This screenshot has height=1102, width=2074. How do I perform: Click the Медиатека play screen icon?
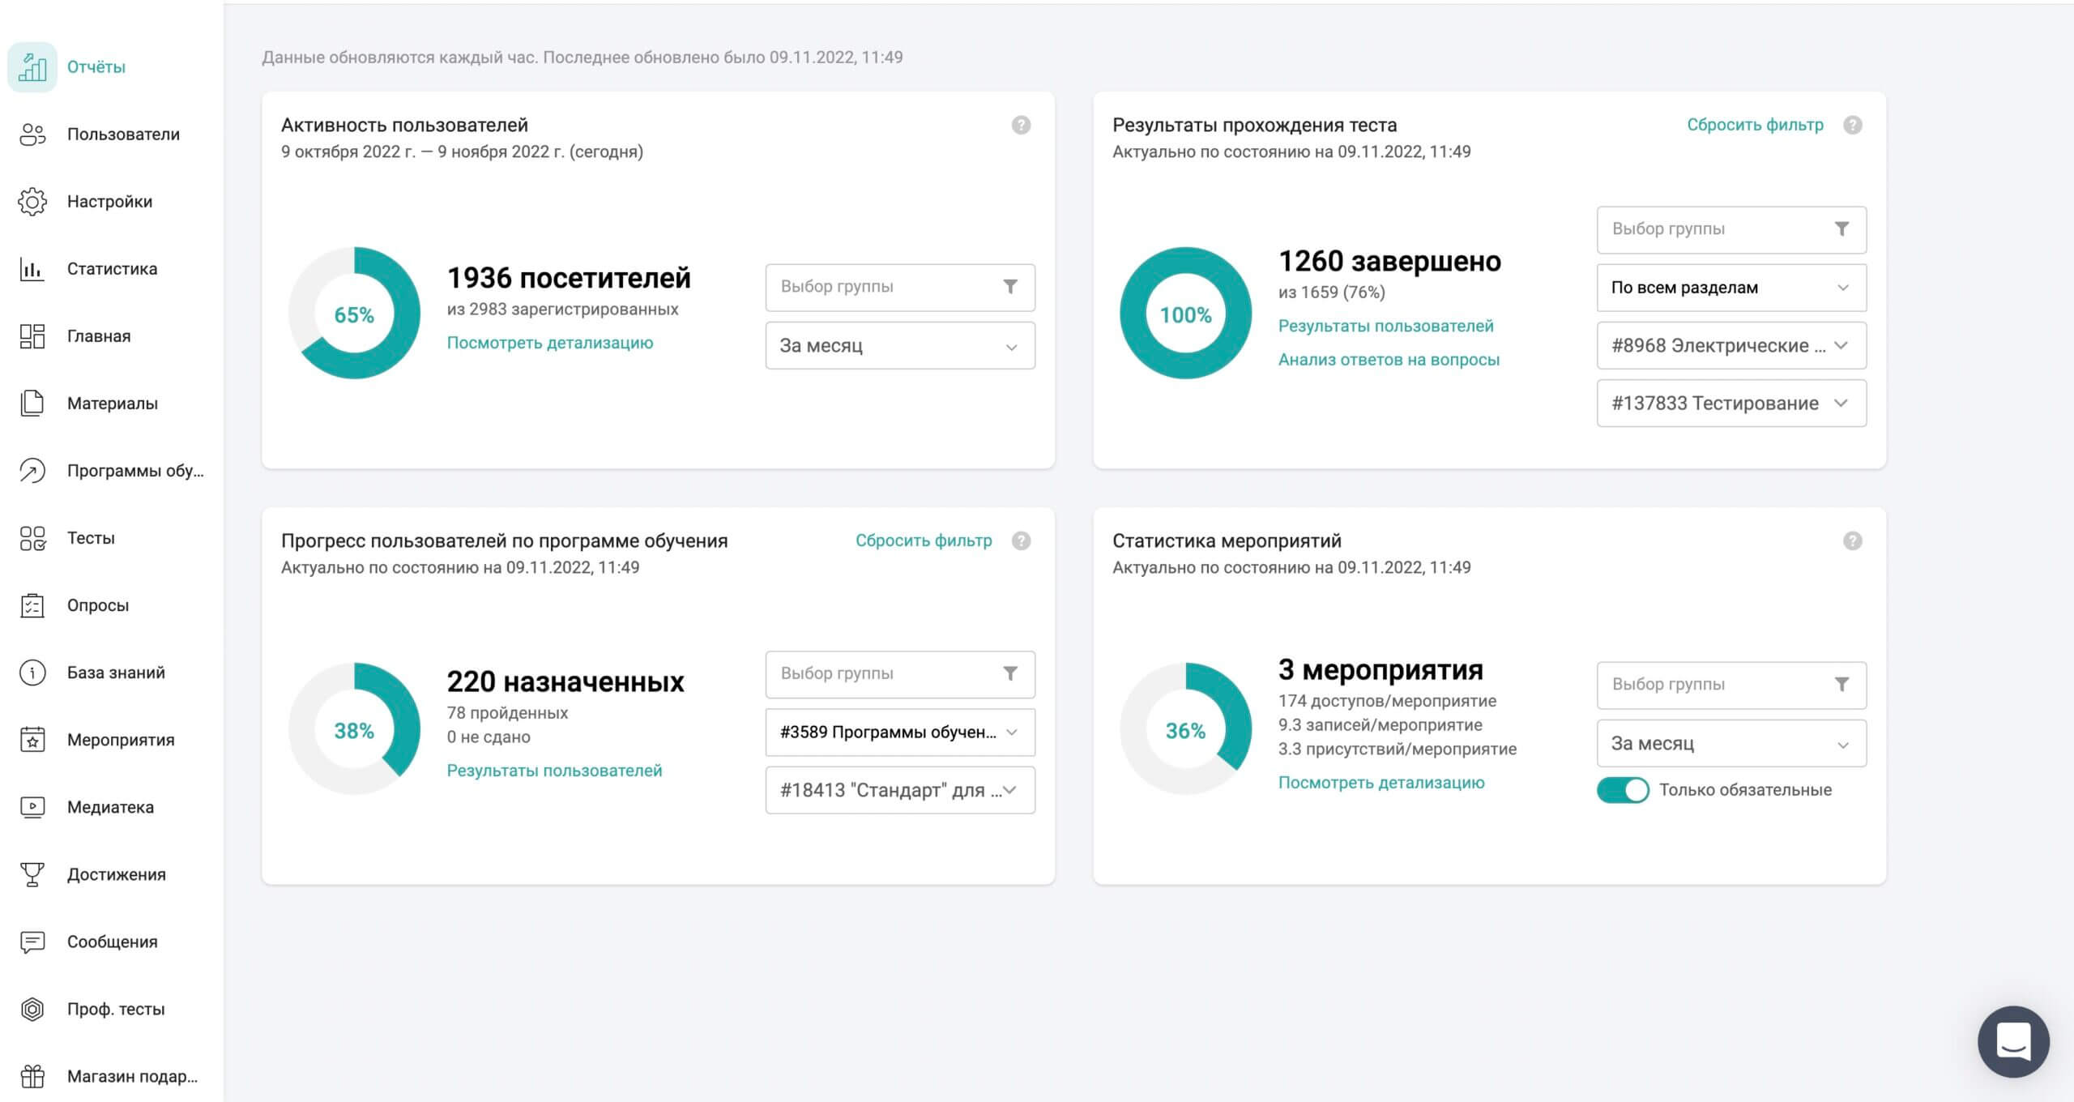pos(32,807)
